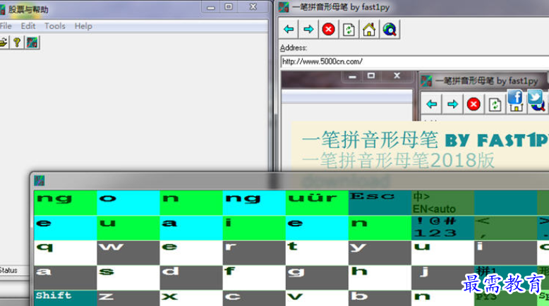Click the 'y' key
Viewport: 549px width, 306px height.
380,252
